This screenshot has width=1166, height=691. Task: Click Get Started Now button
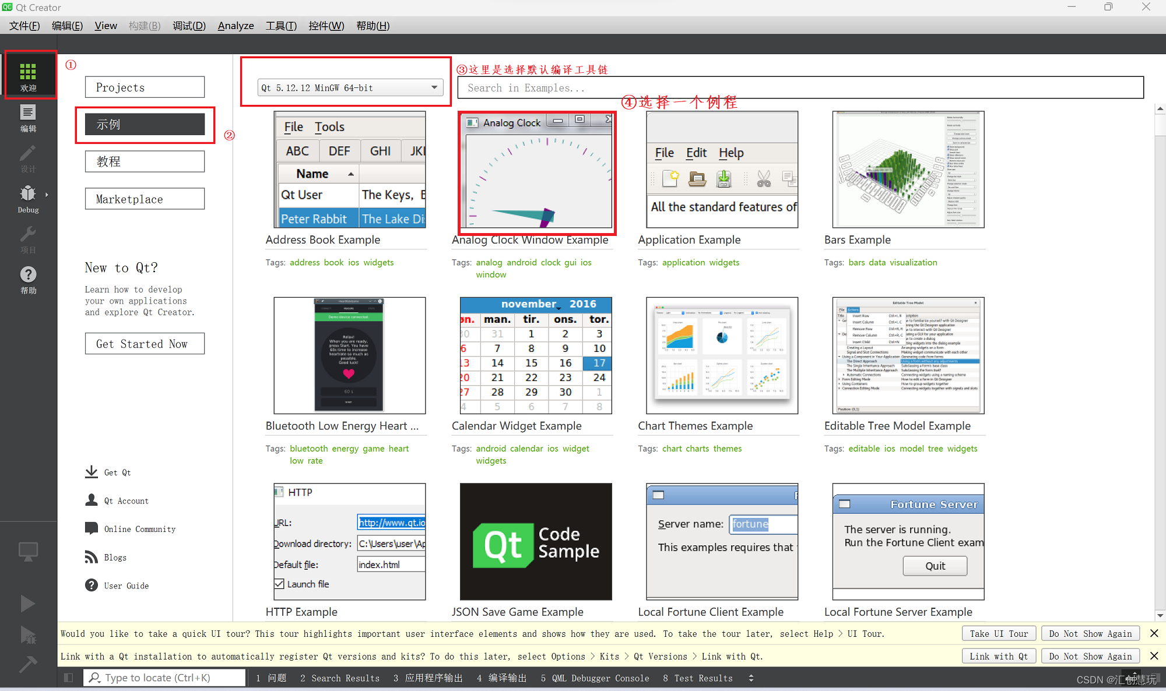pyautogui.click(x=141, y=344)
